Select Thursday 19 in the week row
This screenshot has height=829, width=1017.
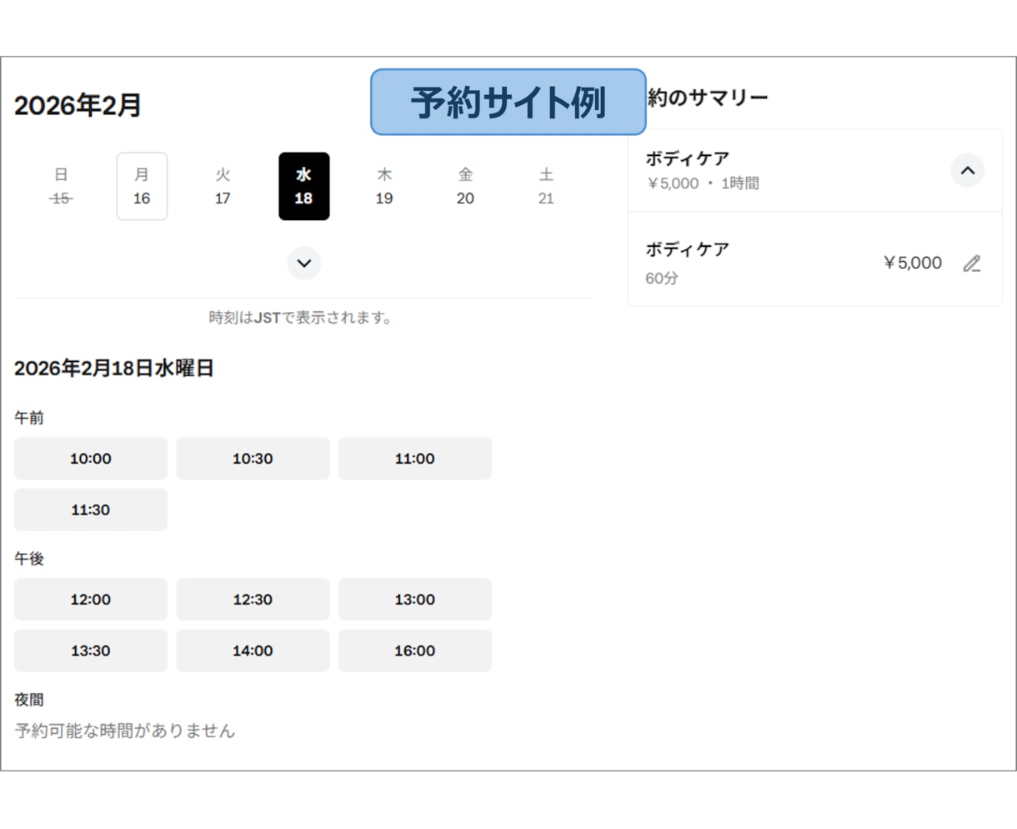tap(384, 186)
